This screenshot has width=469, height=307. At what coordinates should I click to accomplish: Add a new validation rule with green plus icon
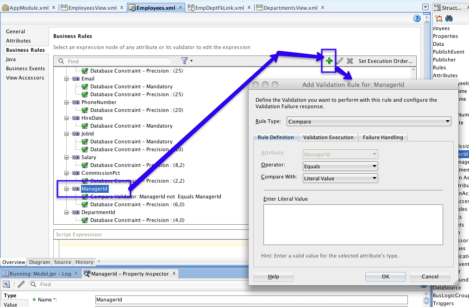pyautogui.click(x=328, y=61)
